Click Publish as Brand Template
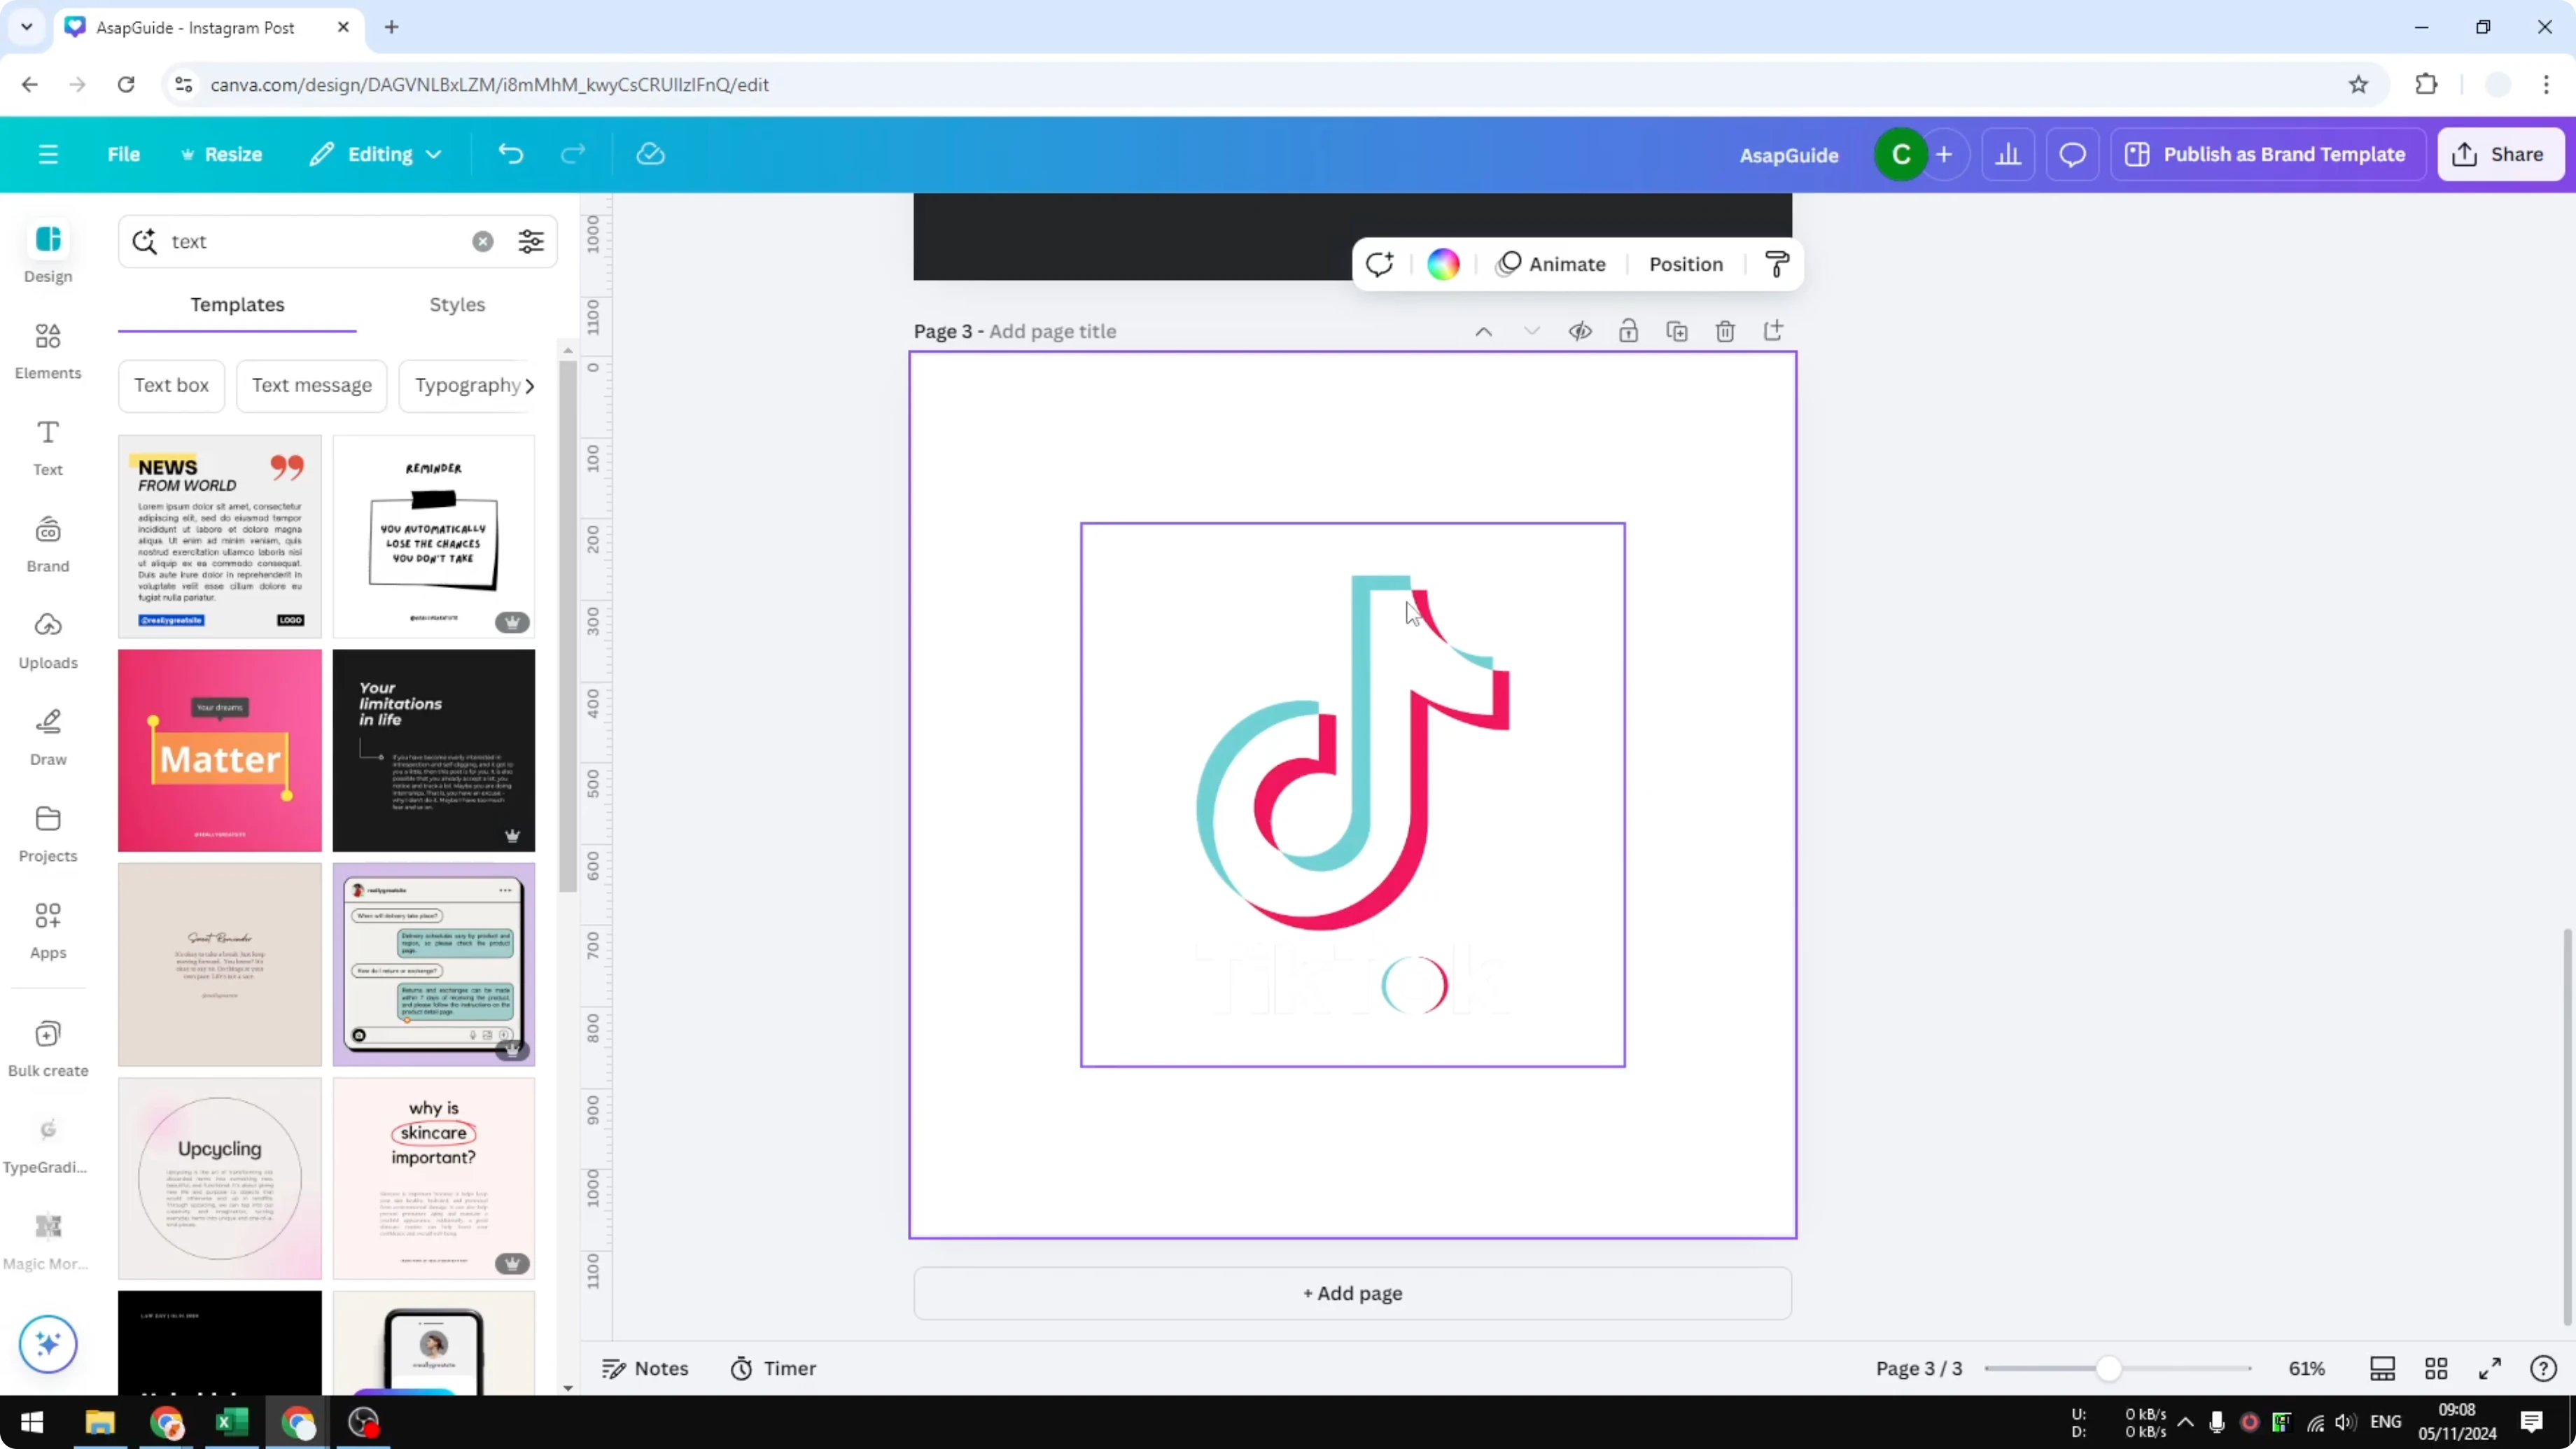 (x=2267, y=153)
